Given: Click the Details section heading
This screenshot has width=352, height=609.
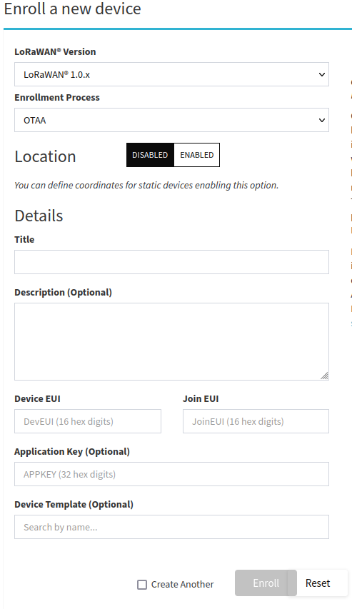Looking at the screenshot, I should [x=39, y=216].
